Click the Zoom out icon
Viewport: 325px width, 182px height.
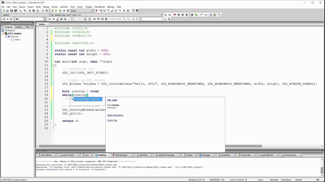pos(128,19)
